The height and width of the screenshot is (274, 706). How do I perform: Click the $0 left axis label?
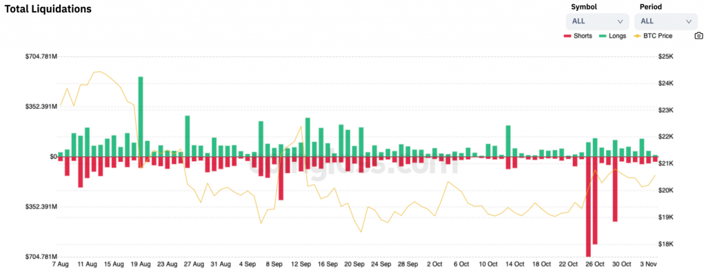(53, 156)
